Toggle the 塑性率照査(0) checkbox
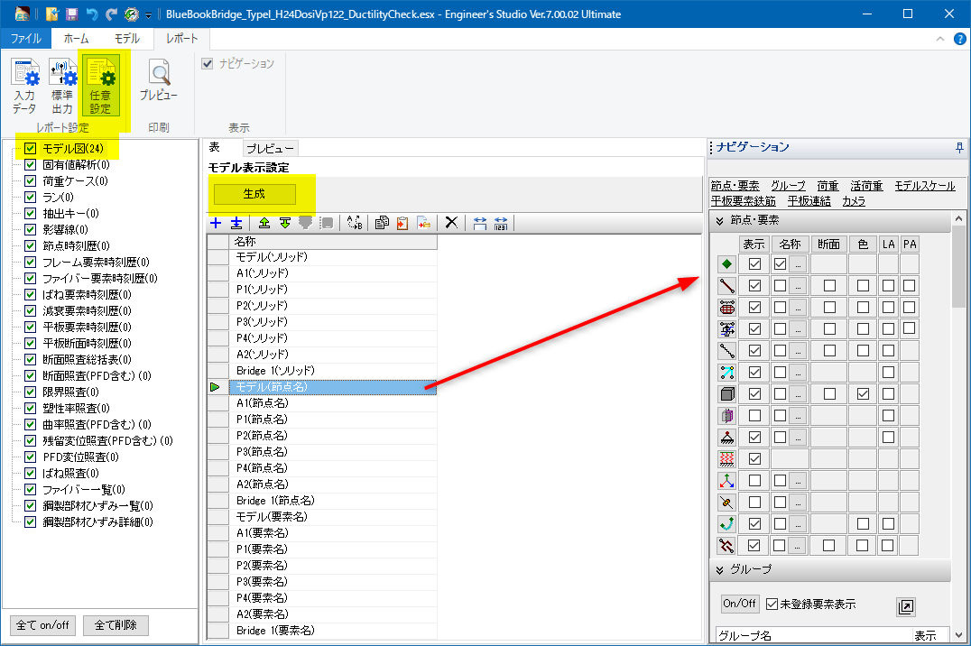Screen dimensions: 971x646 31,408
